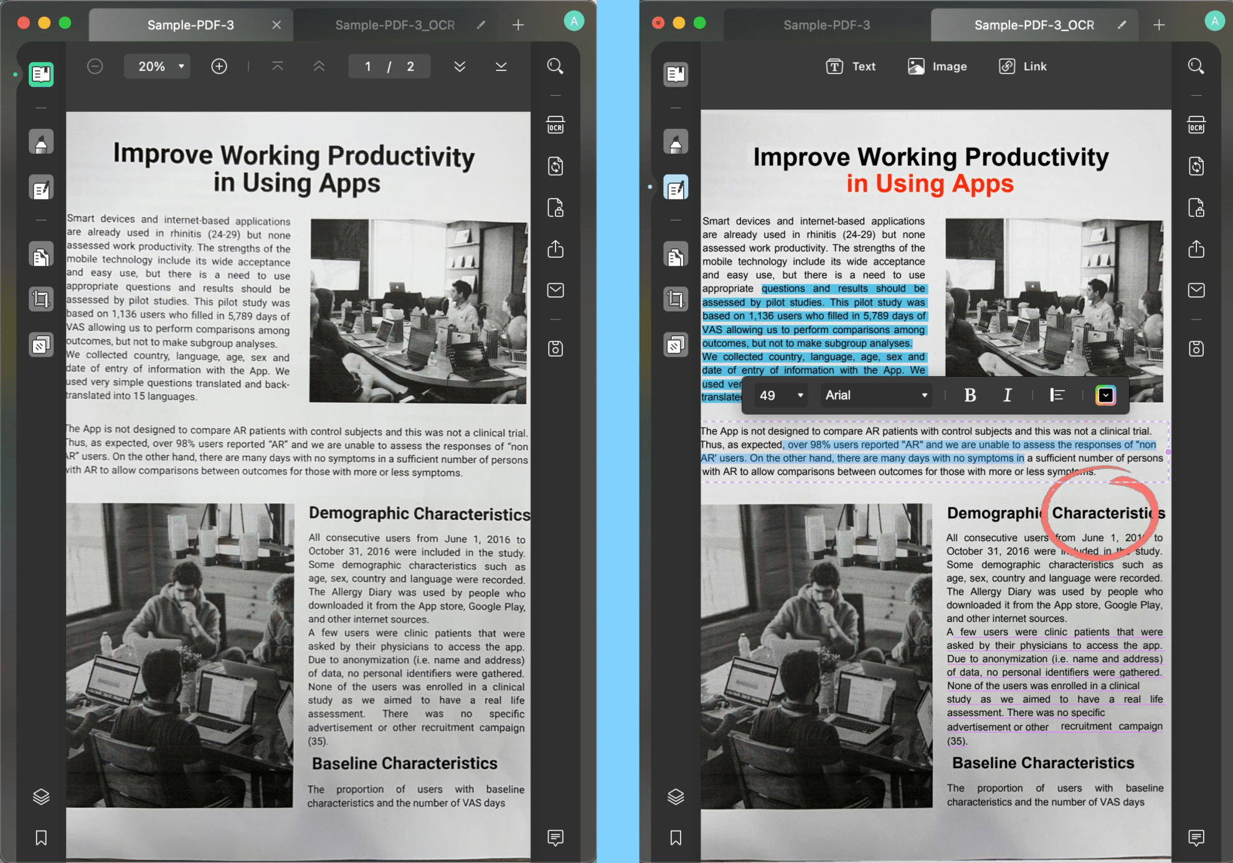Open search in the left window
Image resolution: width=1233 pixels, height=863 pixels.
pyautogui.click(x=555, y=66)
